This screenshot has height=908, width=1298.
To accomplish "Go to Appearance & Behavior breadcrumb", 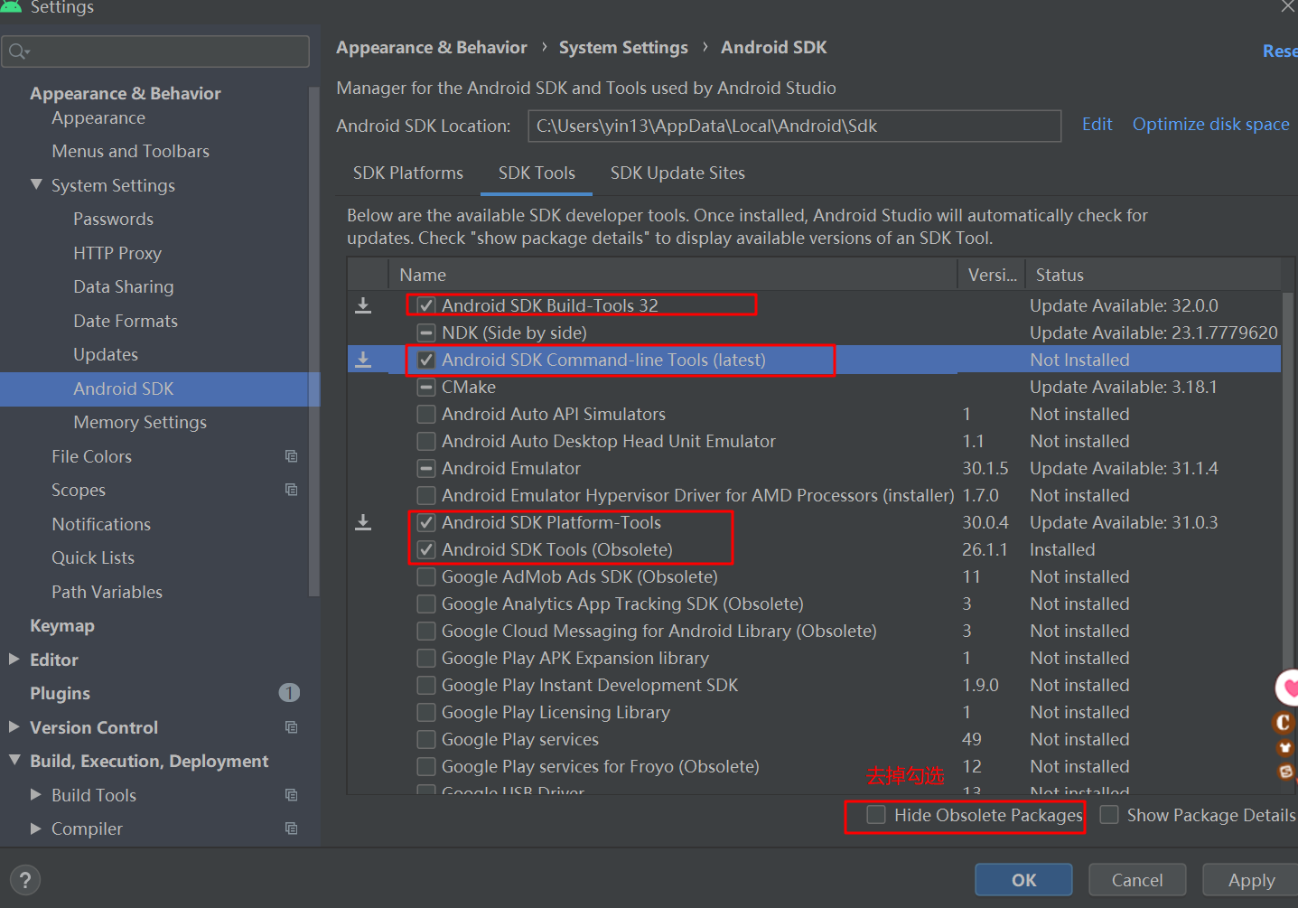I will tap(432, 47).
